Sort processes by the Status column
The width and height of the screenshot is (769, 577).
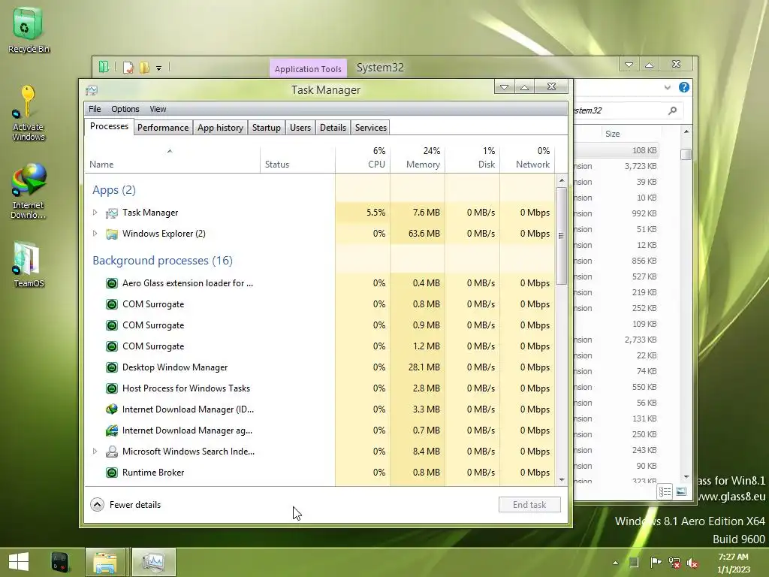pos(297,159)
